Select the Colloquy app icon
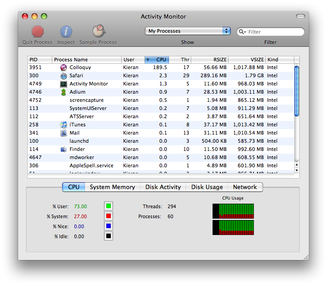The width and height of the screenshot is (327, 285). point(64,67)
